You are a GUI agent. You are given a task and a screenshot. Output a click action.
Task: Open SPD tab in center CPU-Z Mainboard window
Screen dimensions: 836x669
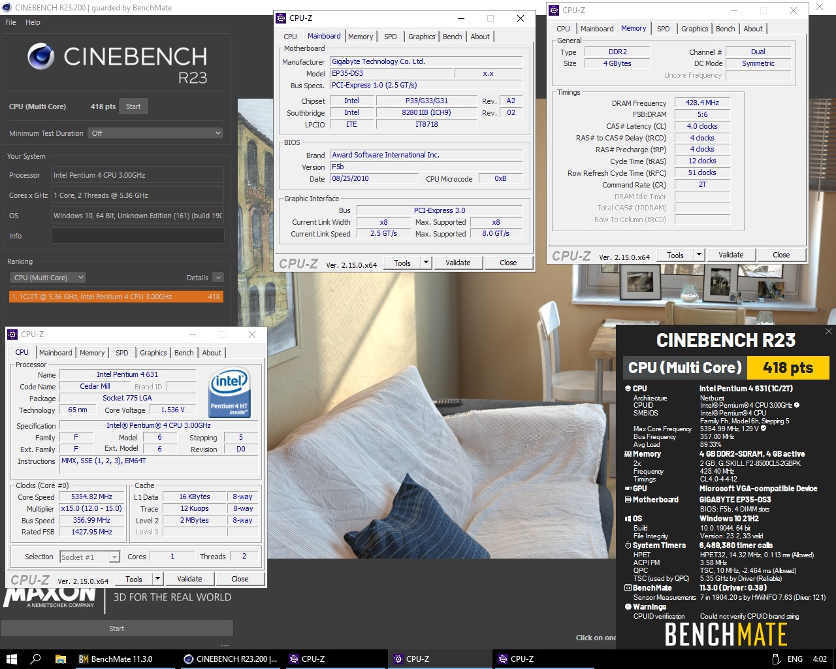click(x=391, y=37)
